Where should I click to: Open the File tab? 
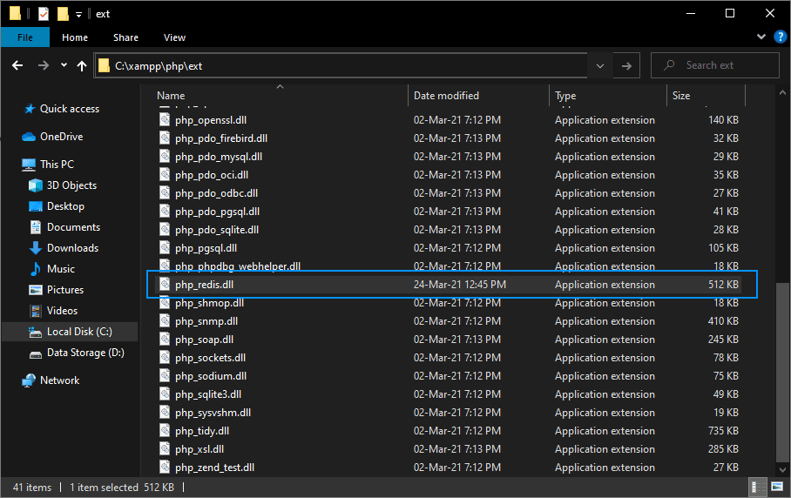point(25,37)
